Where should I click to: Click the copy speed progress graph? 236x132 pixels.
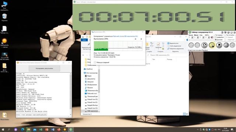coord(118,46)
